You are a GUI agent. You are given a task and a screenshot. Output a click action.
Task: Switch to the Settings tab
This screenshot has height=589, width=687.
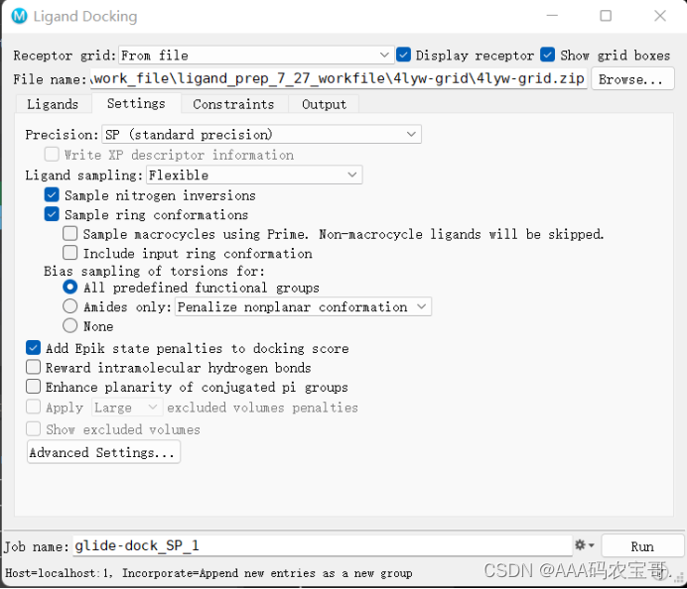click(136, 103)
